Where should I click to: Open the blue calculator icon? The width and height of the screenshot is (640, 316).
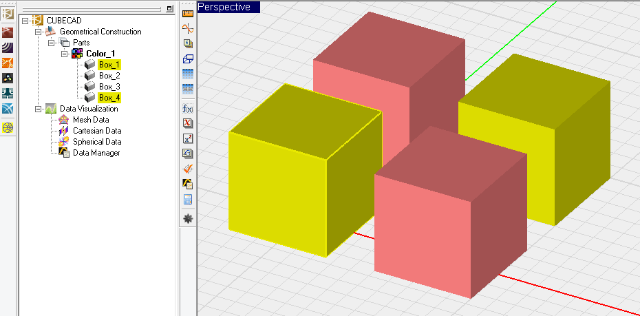pos(187,200)
